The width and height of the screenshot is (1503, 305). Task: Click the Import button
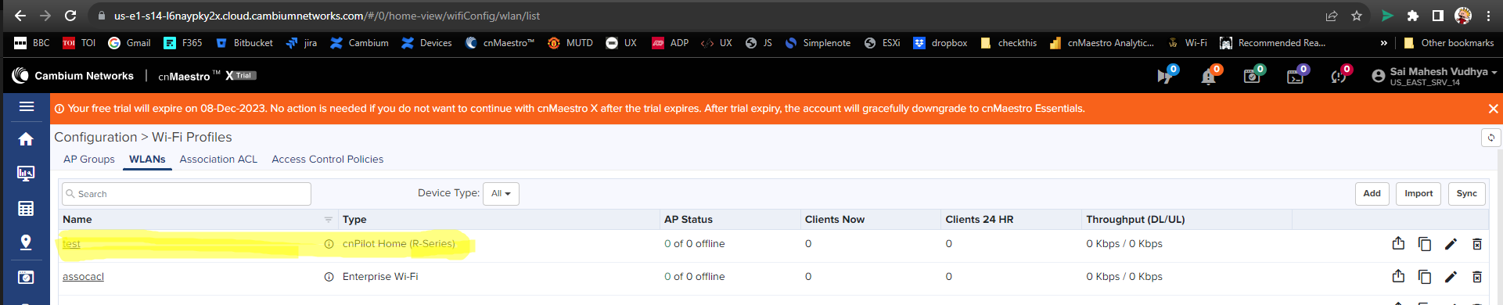coord(1419,194)
